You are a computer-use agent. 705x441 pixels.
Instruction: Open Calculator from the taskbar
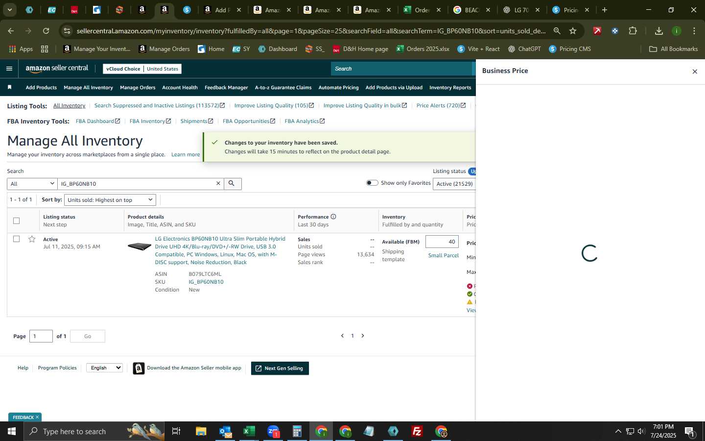coord(297,431)
